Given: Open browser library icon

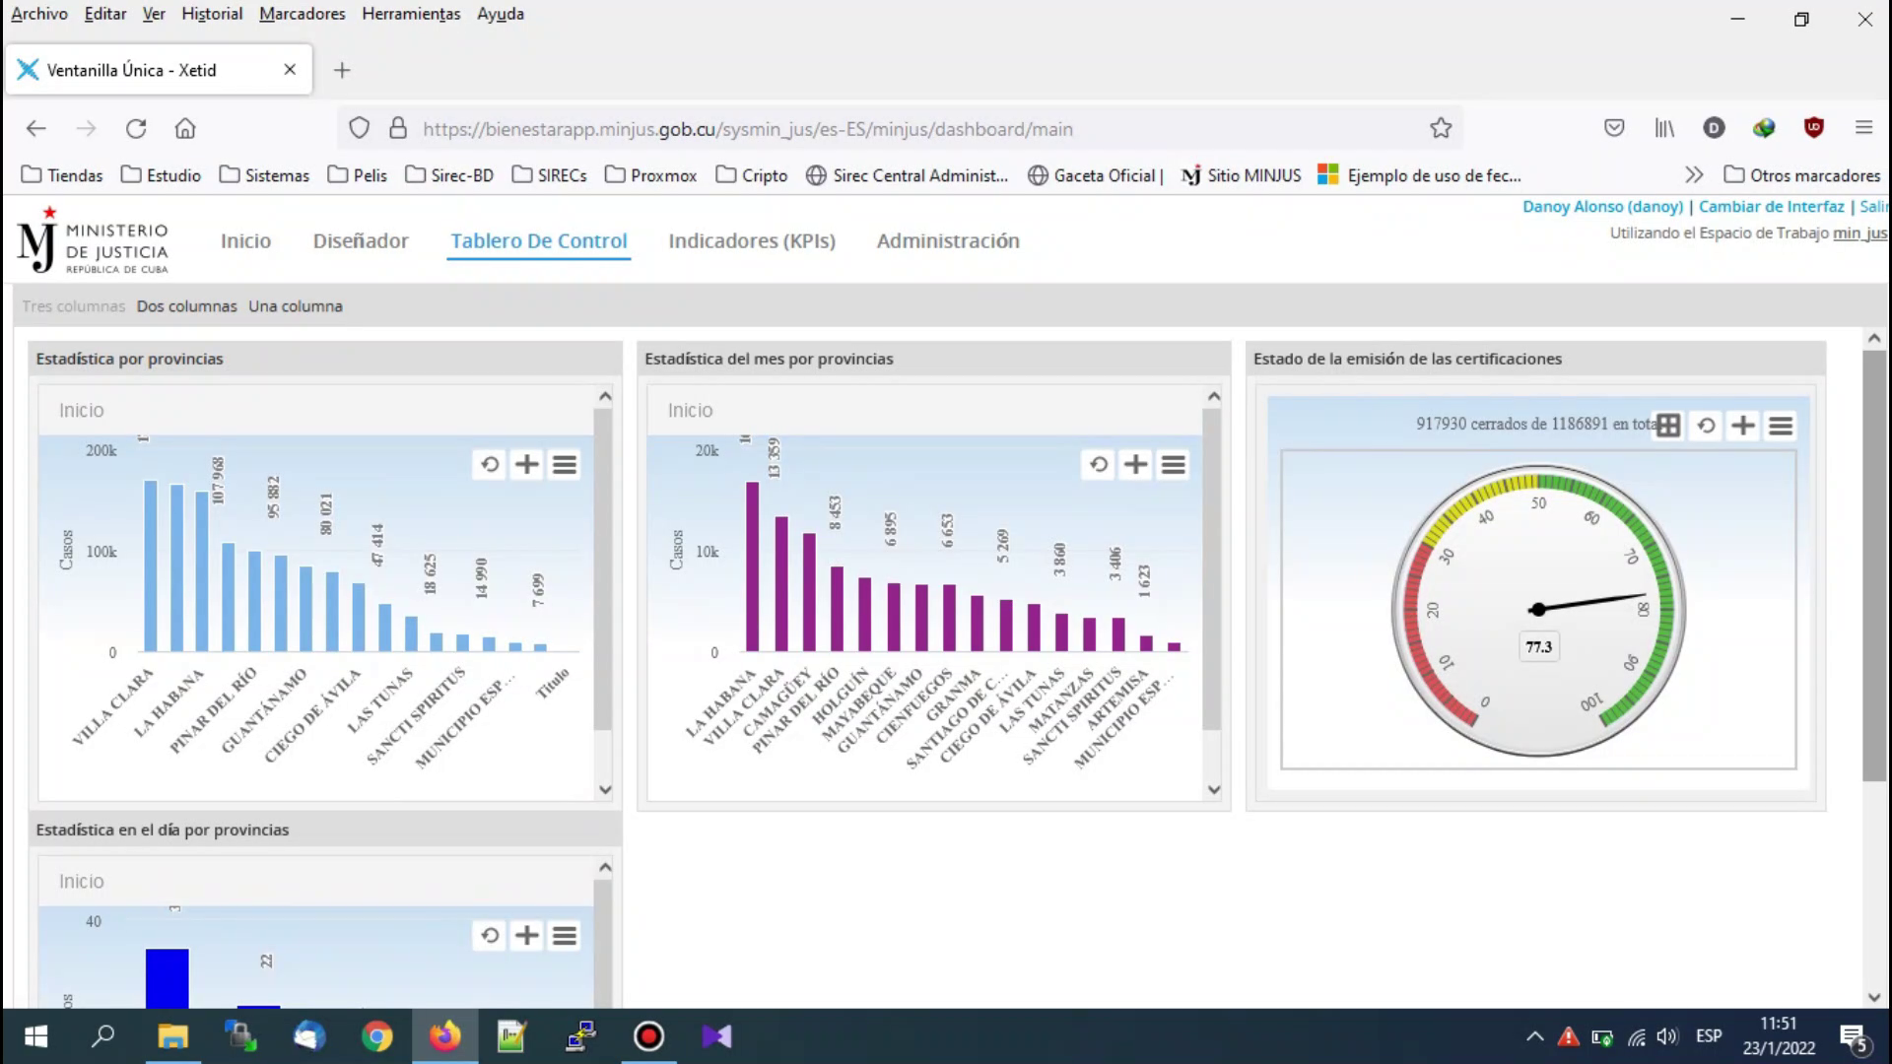Looking at the screenshot, I should pyautogui.click(x=1664, y=128).
